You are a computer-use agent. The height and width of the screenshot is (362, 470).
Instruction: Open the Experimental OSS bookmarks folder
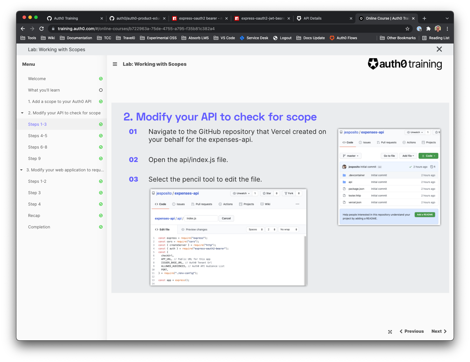pos(158,38)
